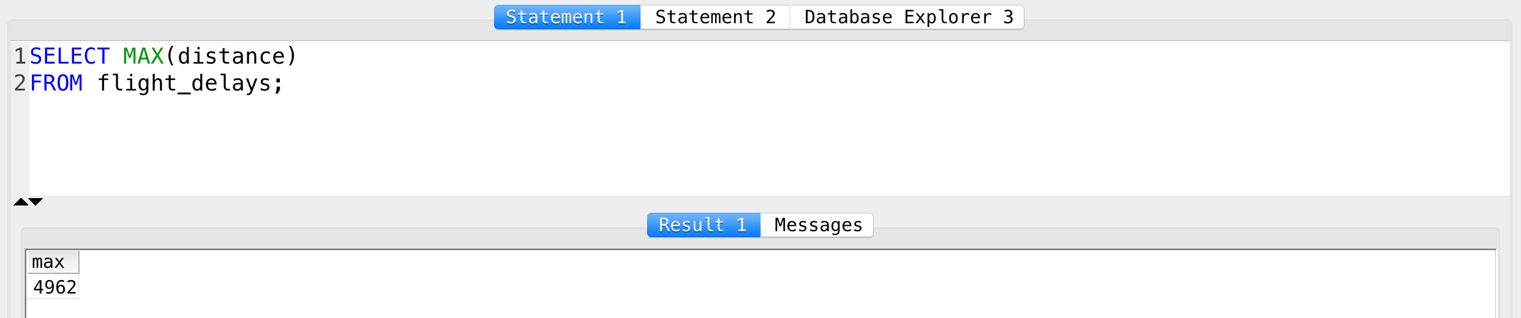Place cursor on the MAX function

click(x=143, y=56)
